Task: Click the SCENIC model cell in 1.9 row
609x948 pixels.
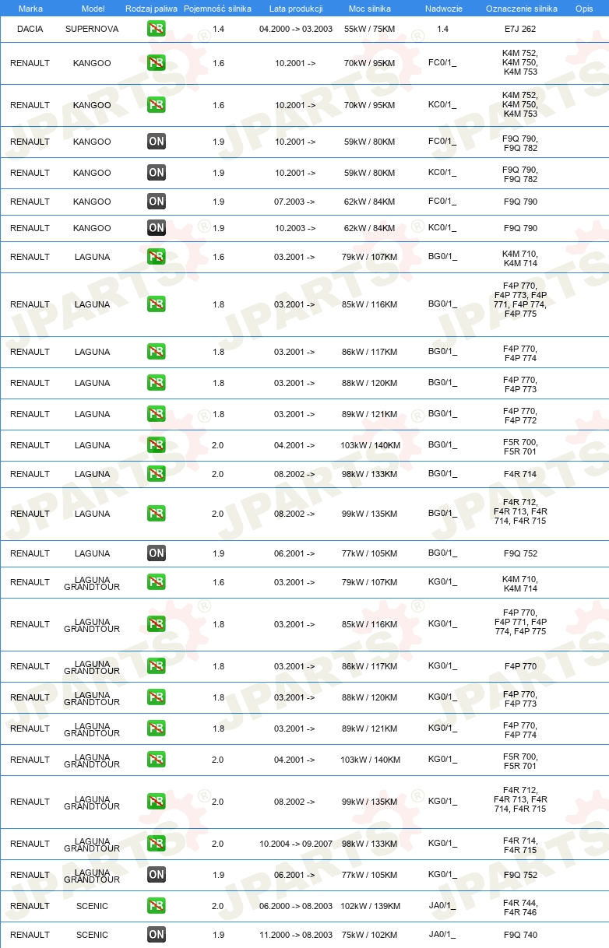Action: (x=92, y=935)
